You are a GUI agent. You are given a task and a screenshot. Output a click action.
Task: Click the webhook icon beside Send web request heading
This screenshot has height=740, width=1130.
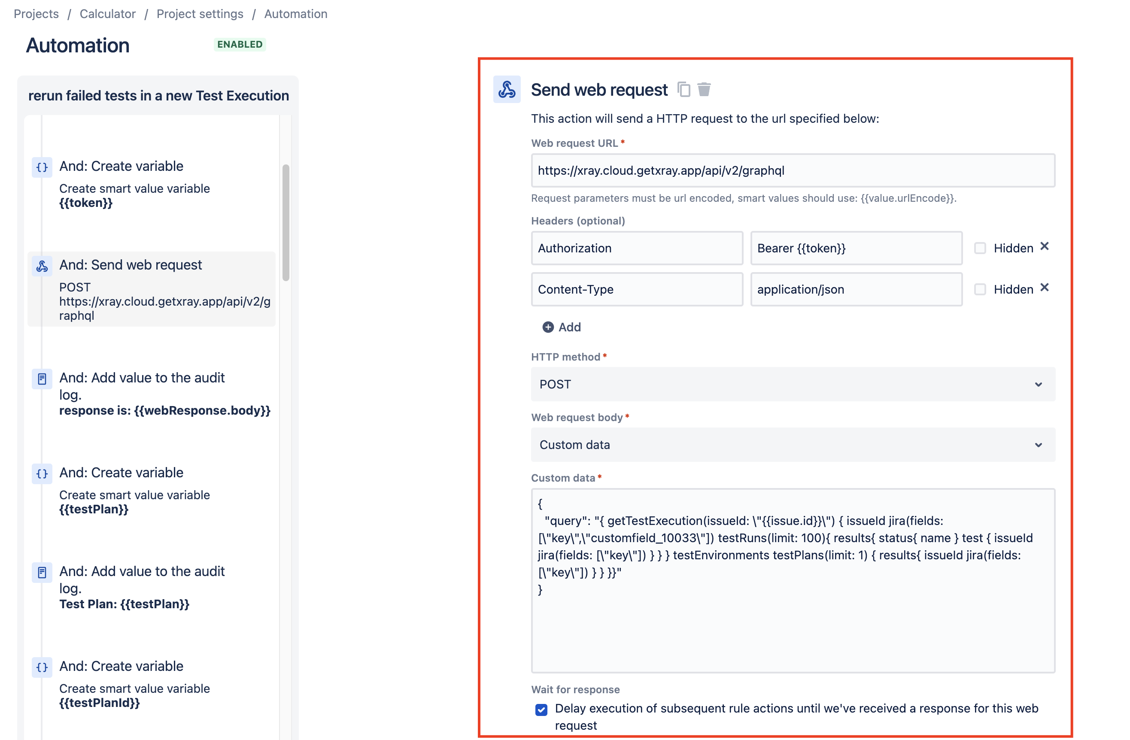coord(507,89)
